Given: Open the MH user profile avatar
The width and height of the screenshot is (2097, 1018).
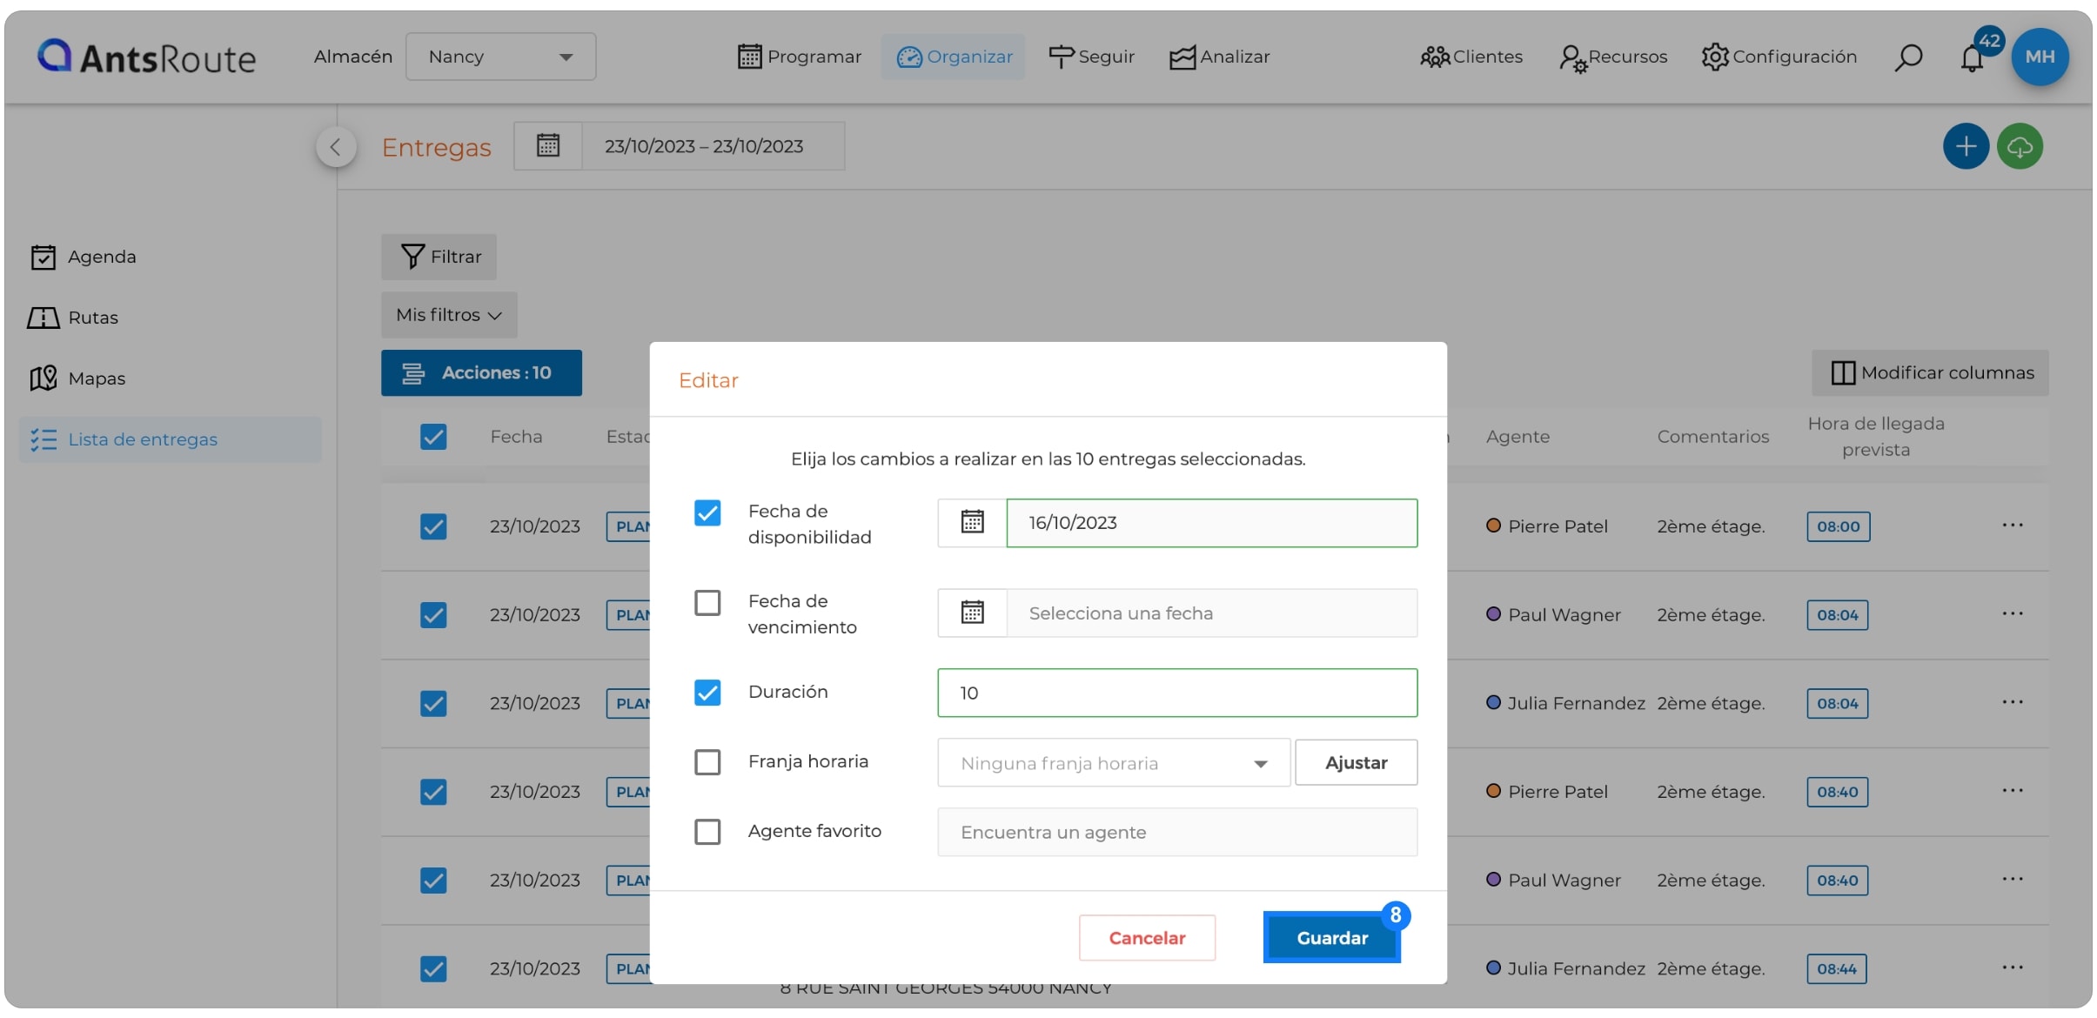Looking at the screenshot, I should click(2040, 57).
